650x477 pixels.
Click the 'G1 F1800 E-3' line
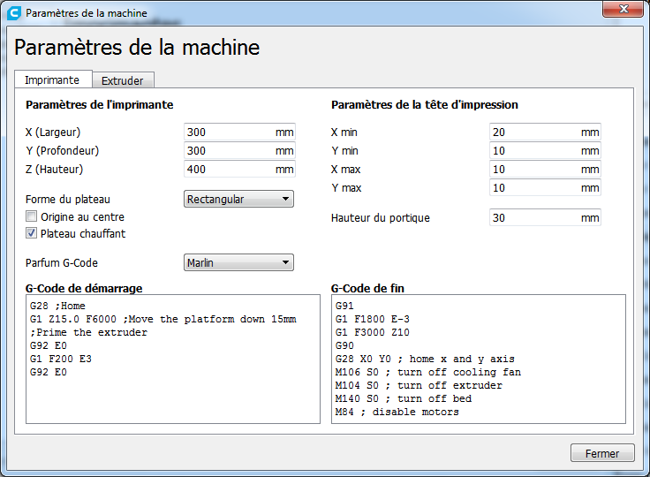coord(373,319)
